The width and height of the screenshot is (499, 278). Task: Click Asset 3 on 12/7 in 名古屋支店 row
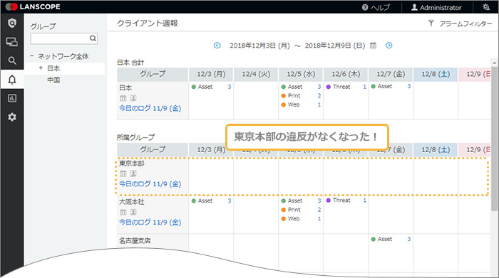tap(391, 239)
